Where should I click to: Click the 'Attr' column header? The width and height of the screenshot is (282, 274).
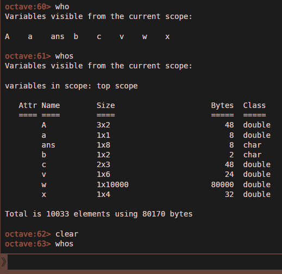(x=28, y=105)
